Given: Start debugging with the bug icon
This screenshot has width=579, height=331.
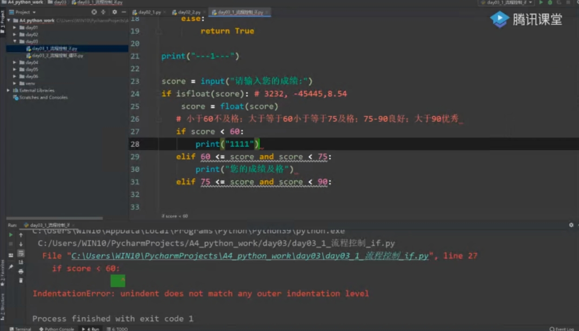Looking at the screenshot, I should tap(550, 3).
